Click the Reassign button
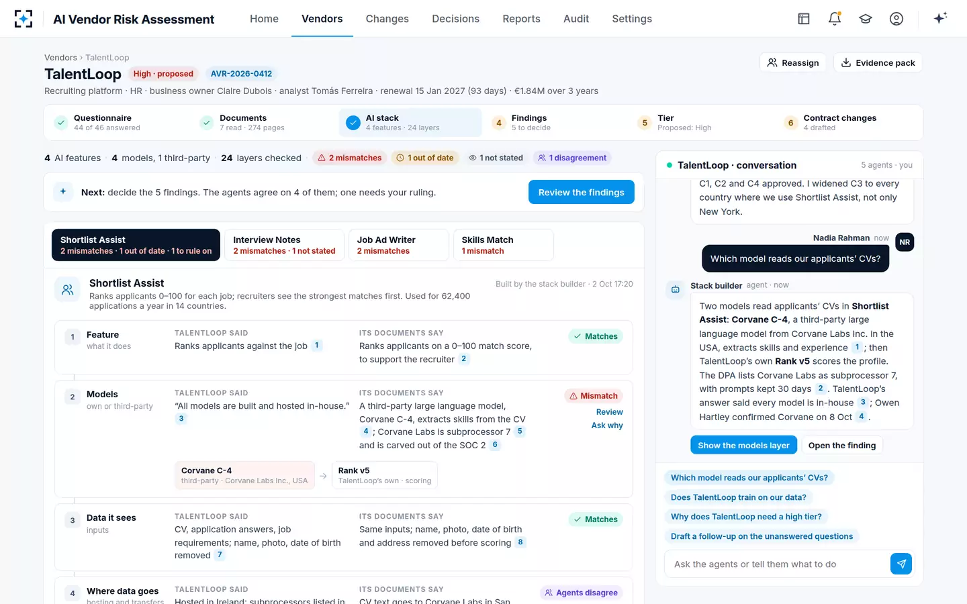This screenshot has width=967, height=604. tap(793, 62)
